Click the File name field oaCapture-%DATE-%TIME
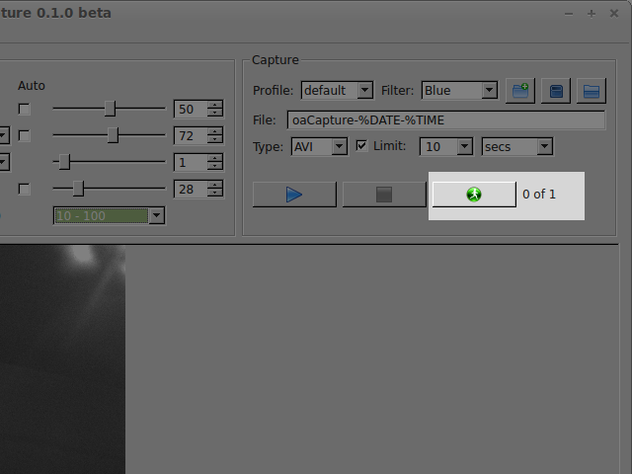 click(x=446, y=120)
